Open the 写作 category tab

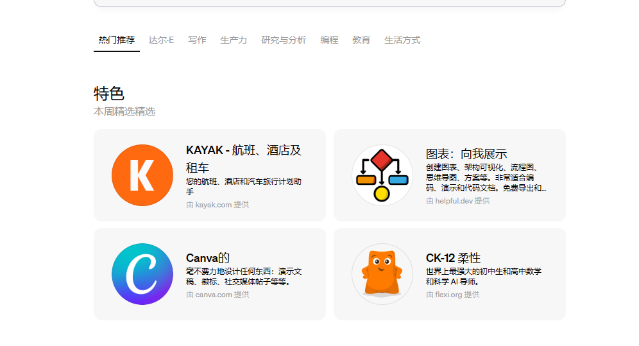point(197,40)
